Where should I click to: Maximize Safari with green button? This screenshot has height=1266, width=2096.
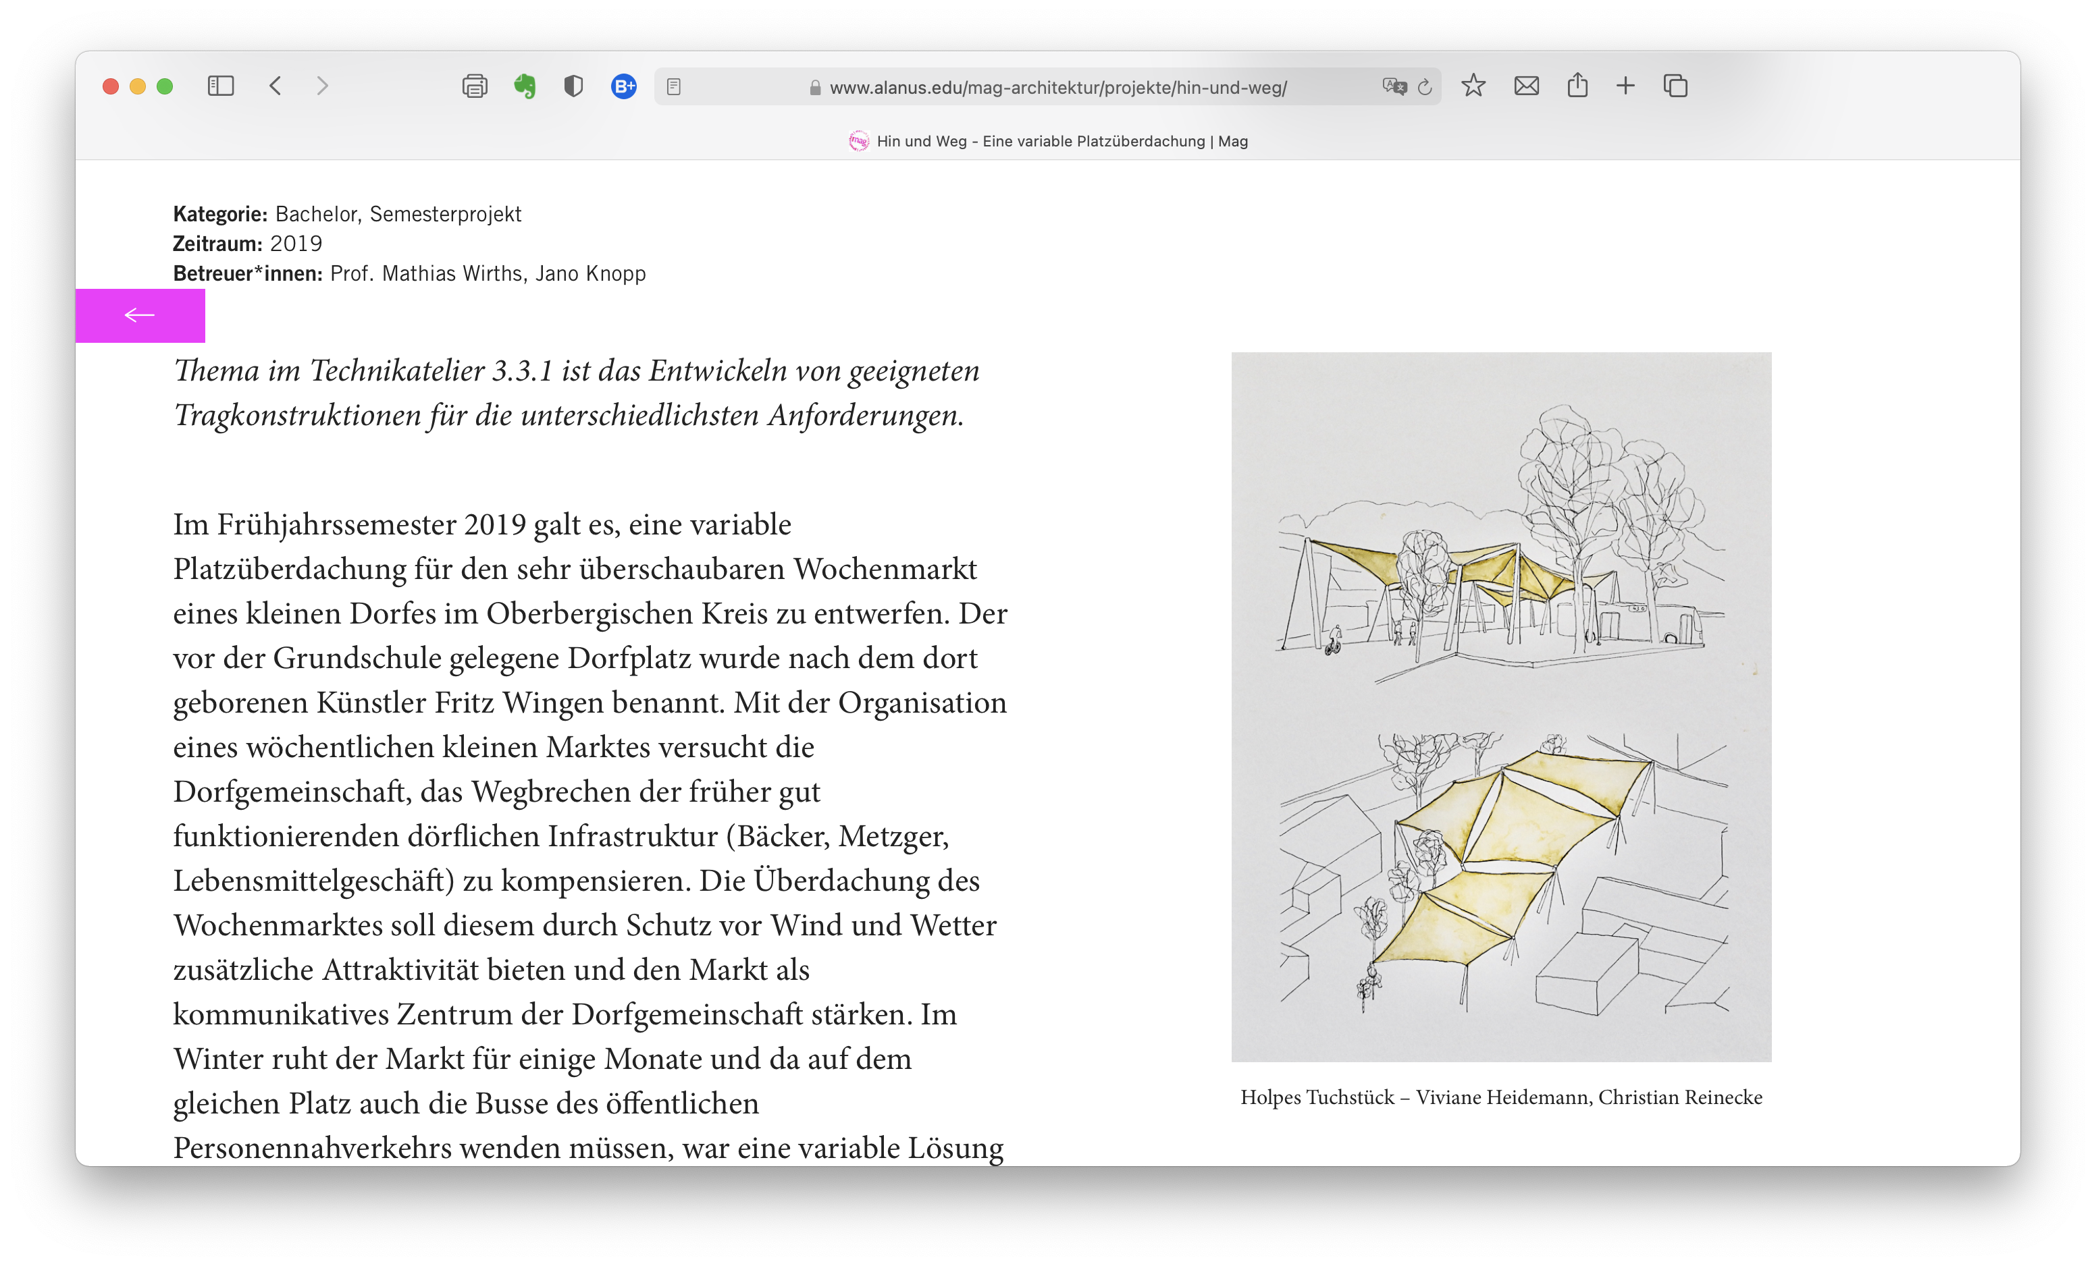click(165, 86)
